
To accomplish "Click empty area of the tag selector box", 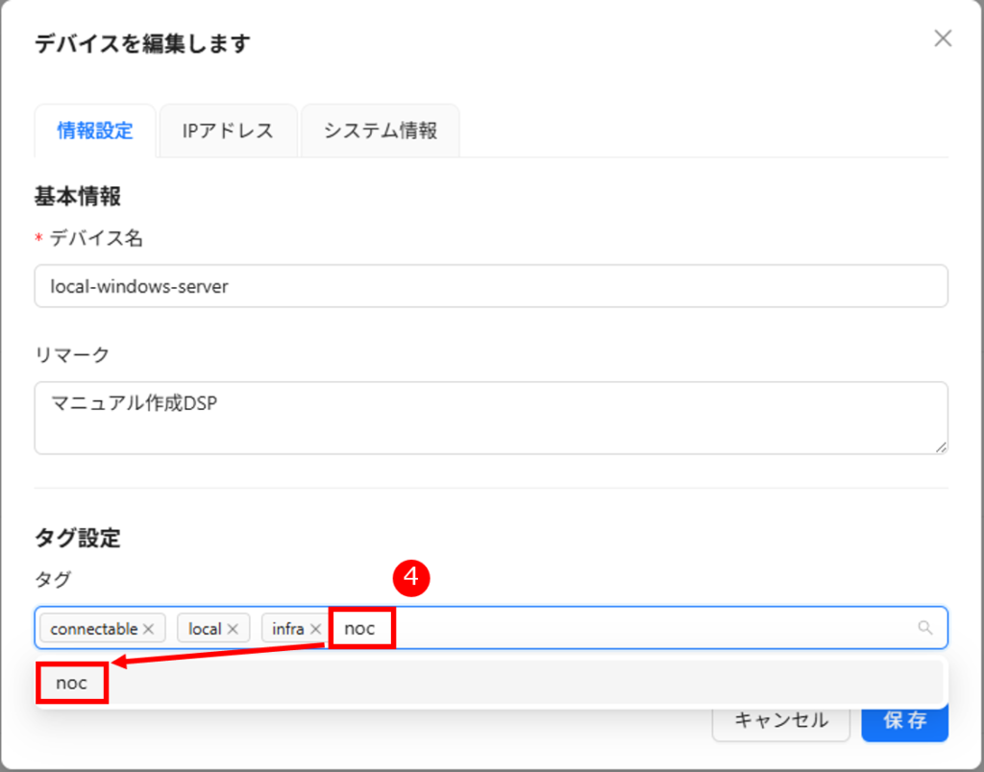I will coord(653,628).
